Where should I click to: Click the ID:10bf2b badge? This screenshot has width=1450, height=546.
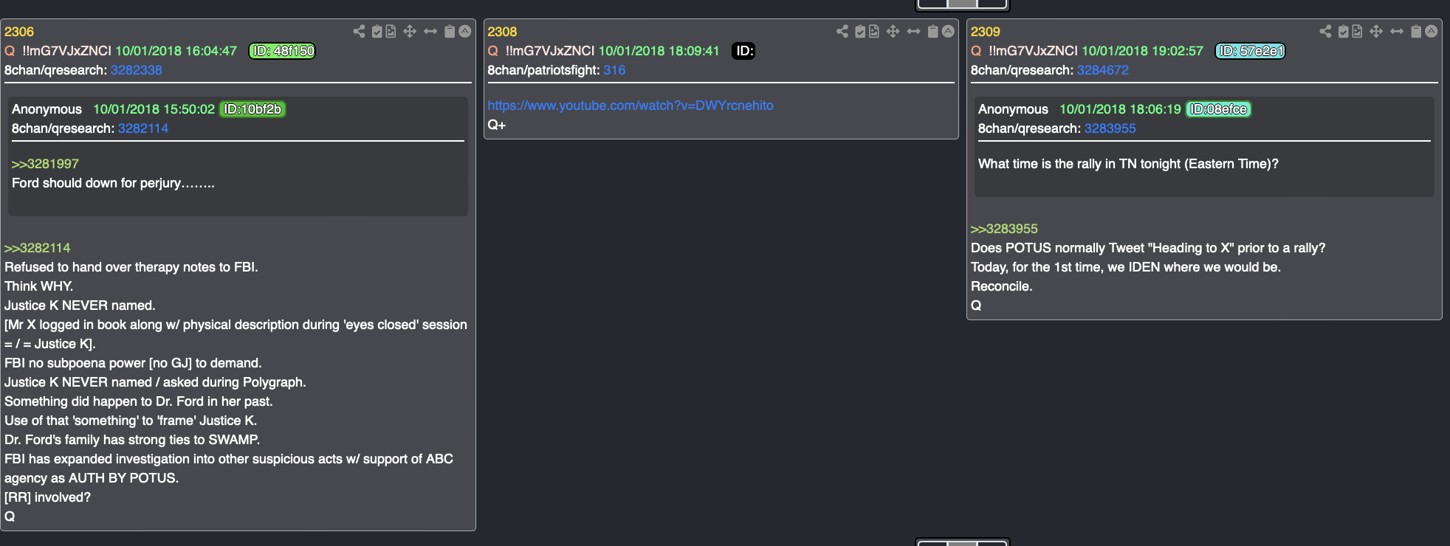252,109
